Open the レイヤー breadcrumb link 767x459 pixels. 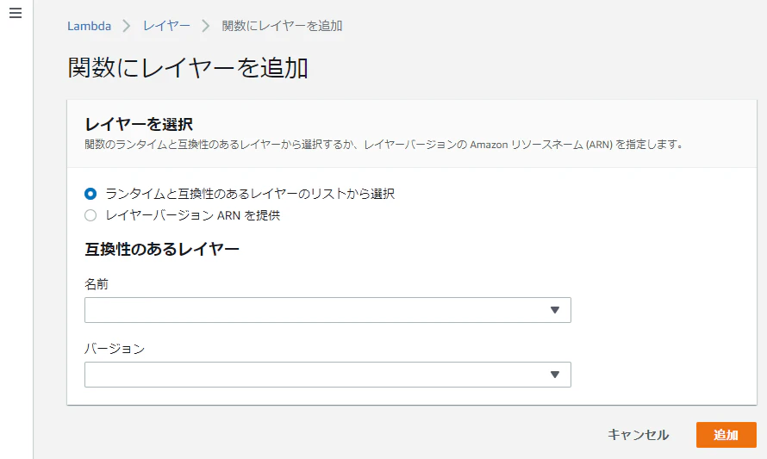click(x=166, y=26)
